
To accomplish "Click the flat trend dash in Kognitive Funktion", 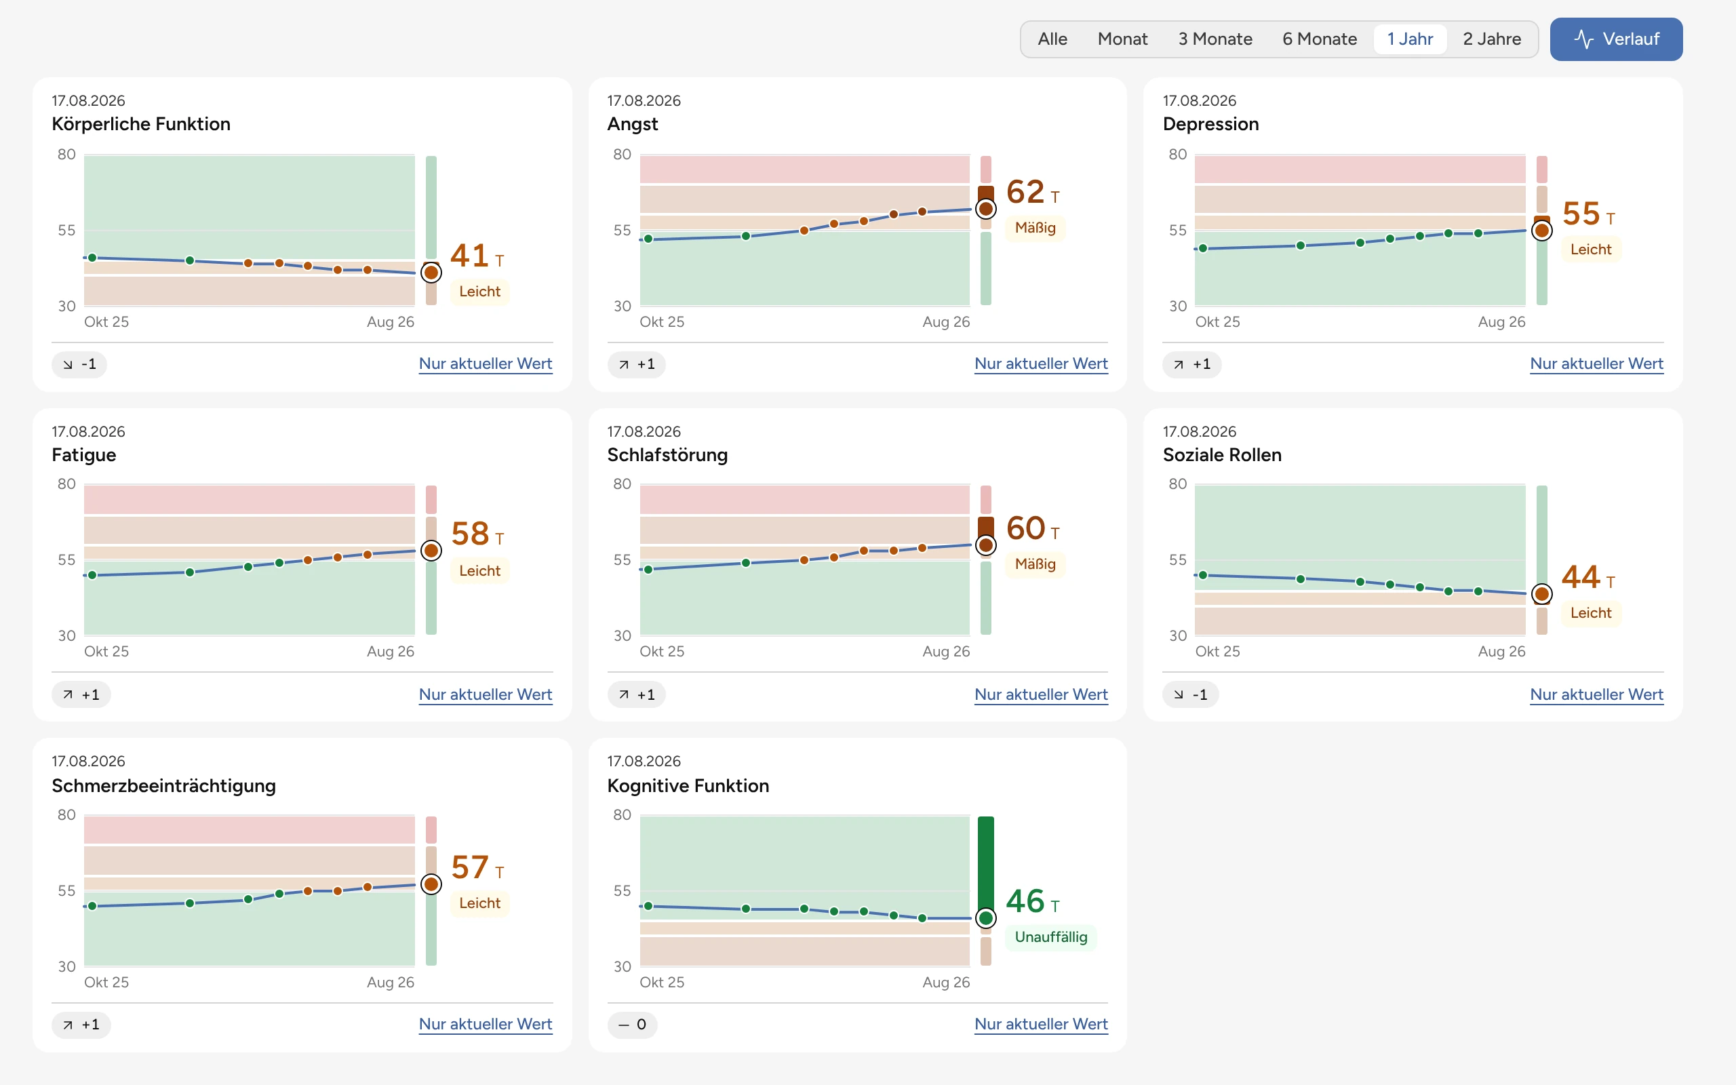I will click(623, 1025).
